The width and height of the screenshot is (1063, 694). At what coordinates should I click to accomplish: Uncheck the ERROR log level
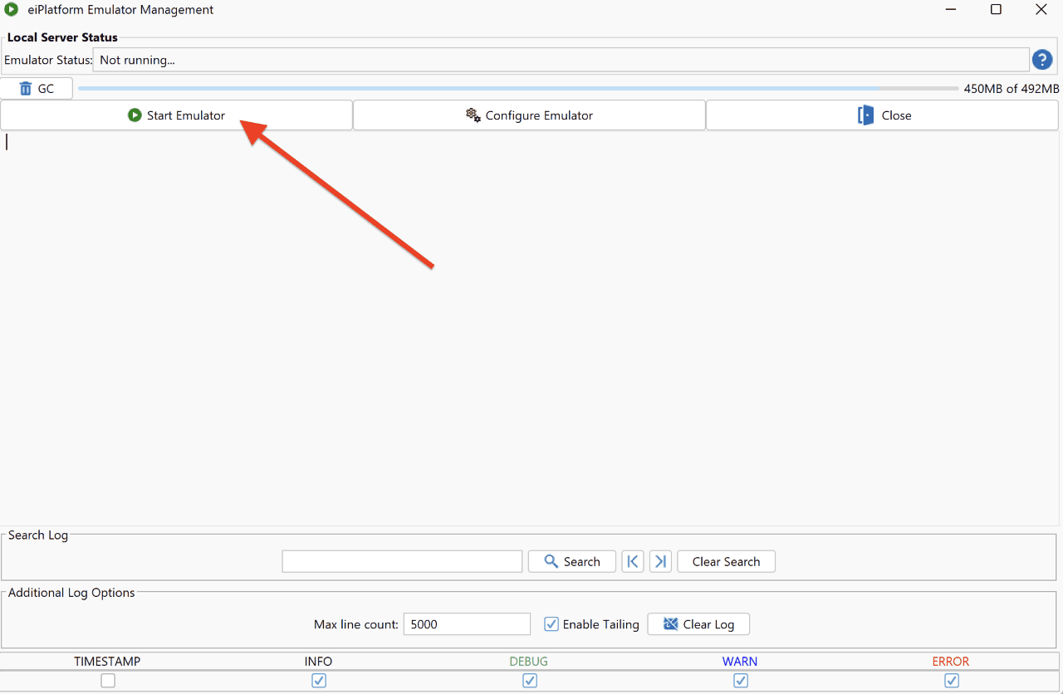click(952, 681)
